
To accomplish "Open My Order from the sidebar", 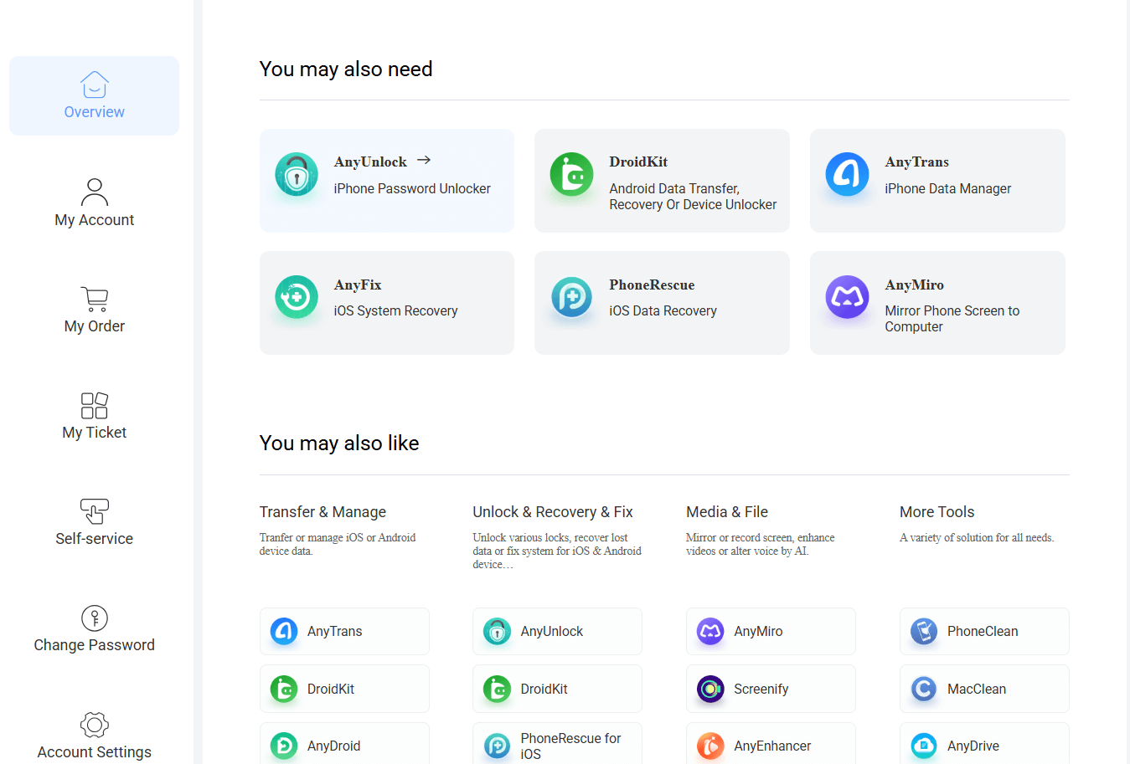I will (94, 310).
